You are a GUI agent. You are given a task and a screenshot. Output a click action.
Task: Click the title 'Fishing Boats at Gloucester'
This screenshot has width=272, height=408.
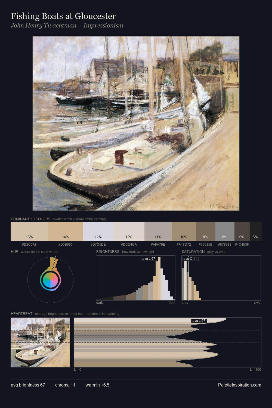[63, 16]
